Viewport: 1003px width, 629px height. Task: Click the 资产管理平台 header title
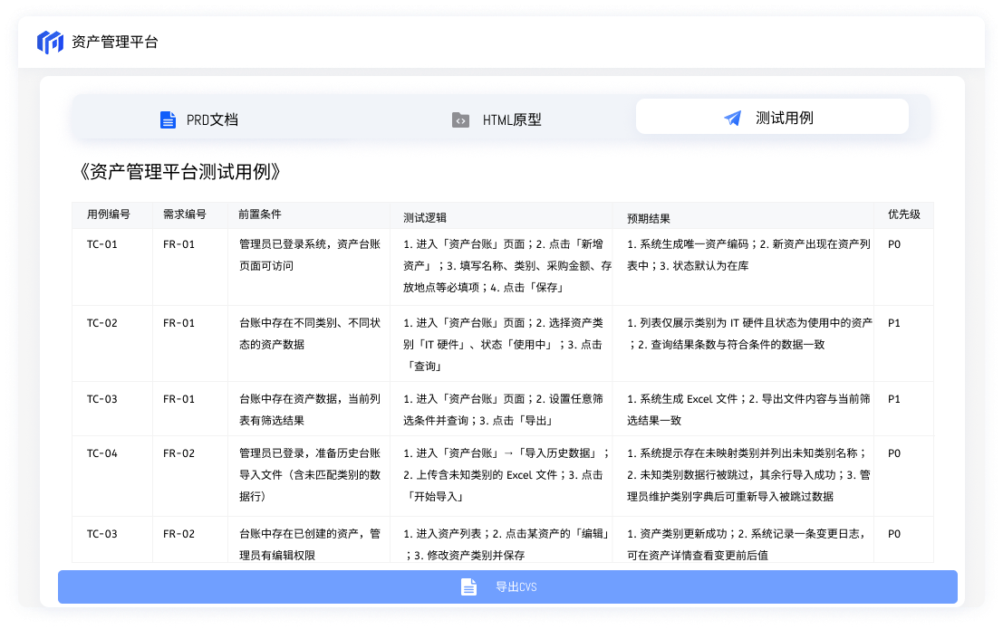coord(115,43)
